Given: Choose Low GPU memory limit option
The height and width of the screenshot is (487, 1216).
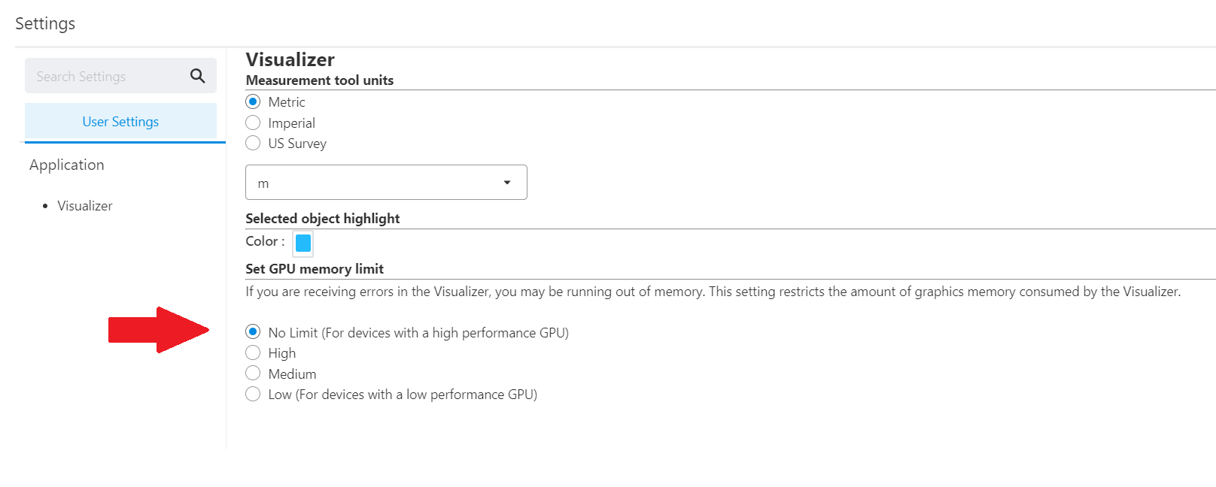Looking at the screenshot, I should point(253,394).
